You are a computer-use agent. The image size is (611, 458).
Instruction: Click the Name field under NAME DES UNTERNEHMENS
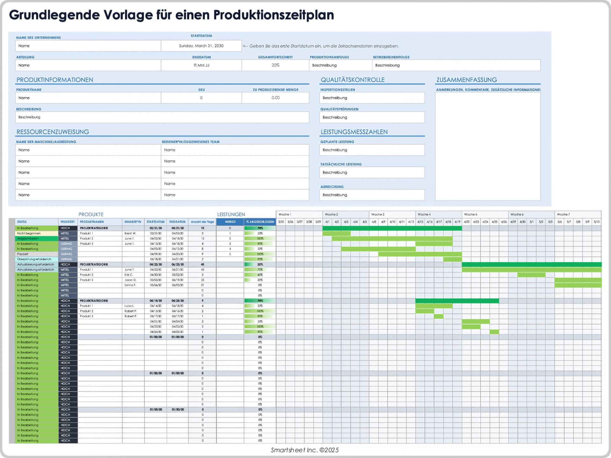click(x=88, y=45)
